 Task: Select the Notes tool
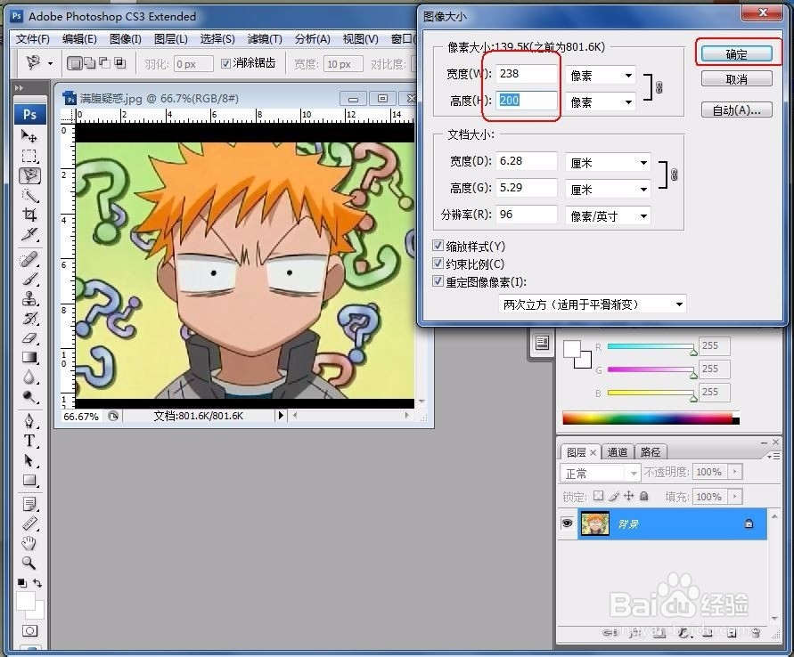(x=29, y=504)
